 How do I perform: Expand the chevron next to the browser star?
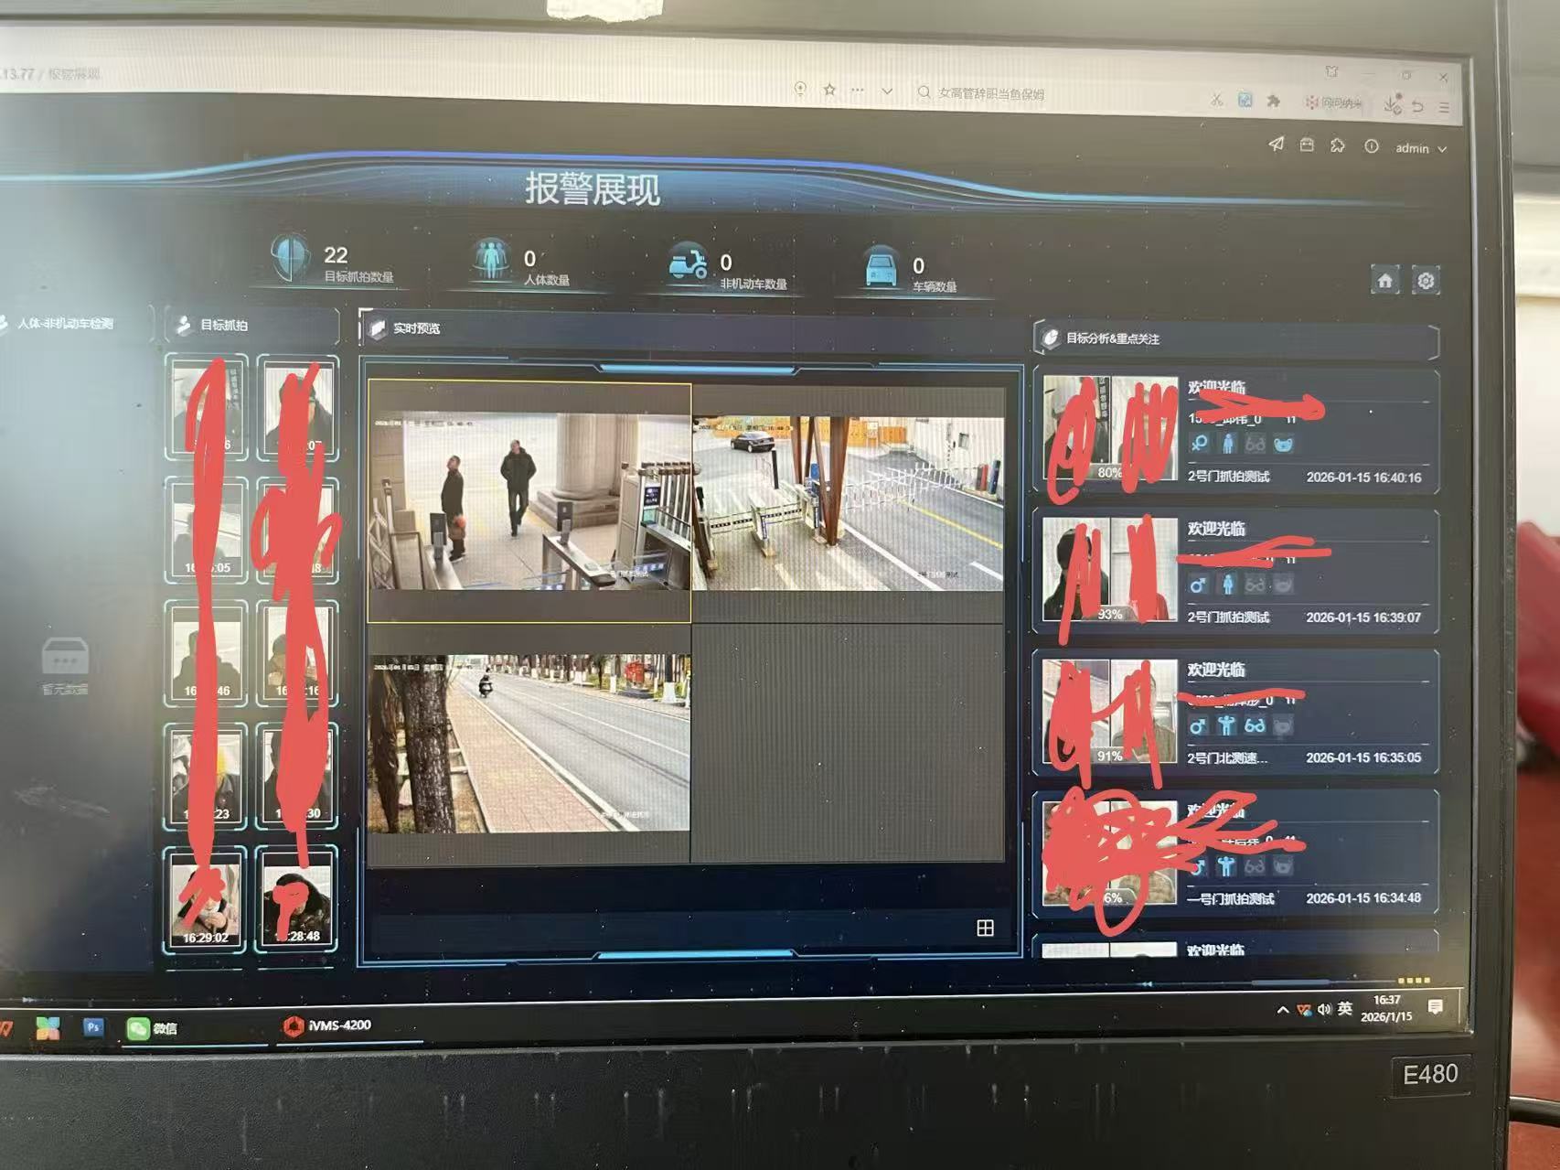pyautogui.click(x=886, y=91)
